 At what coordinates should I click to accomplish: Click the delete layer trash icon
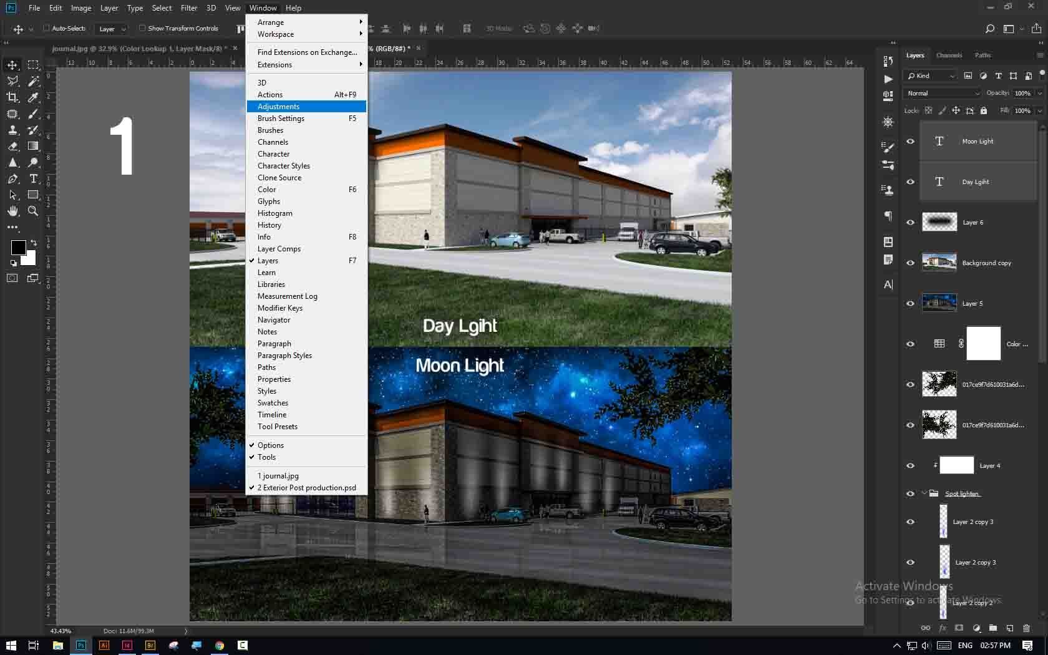pos(1026,628)
